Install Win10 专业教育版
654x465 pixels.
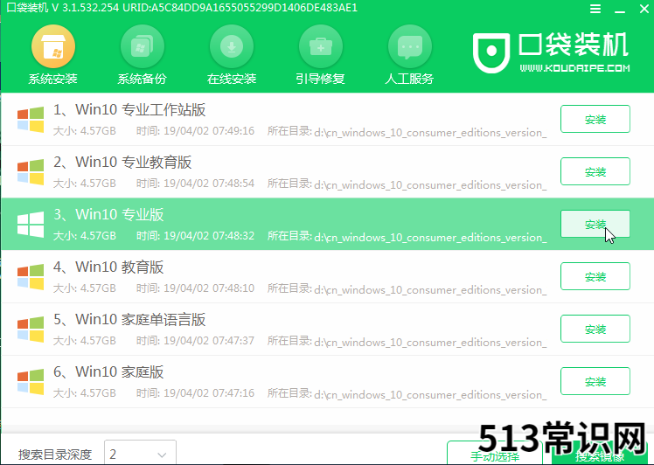(595, 171)
